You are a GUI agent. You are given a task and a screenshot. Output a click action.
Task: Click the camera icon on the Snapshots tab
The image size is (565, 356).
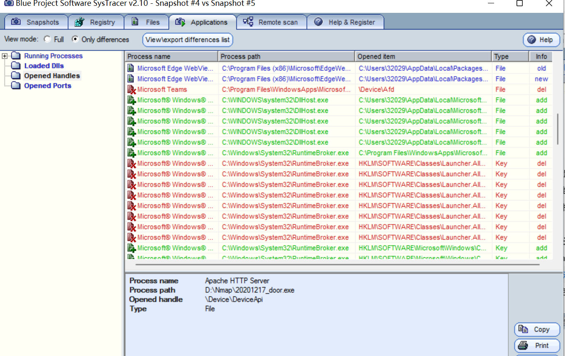(x=16, y=22)
